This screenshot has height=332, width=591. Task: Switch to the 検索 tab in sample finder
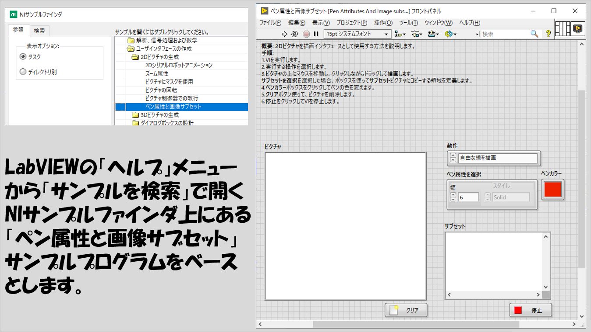39,31
